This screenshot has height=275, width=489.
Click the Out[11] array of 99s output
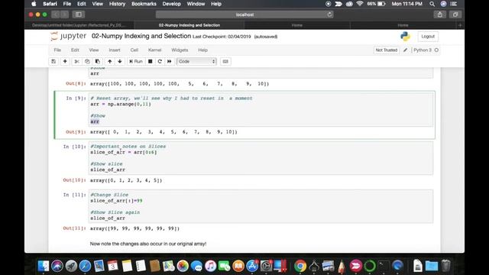tap(134, 228)
